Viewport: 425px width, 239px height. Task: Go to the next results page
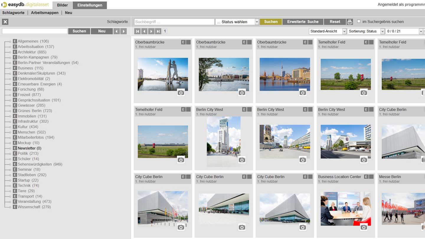coord(151,31)
